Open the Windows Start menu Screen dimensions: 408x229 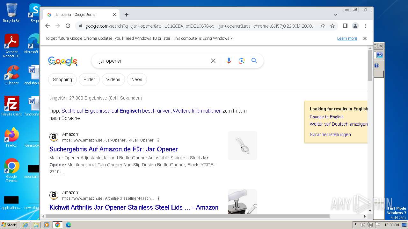tap(9, 225)
